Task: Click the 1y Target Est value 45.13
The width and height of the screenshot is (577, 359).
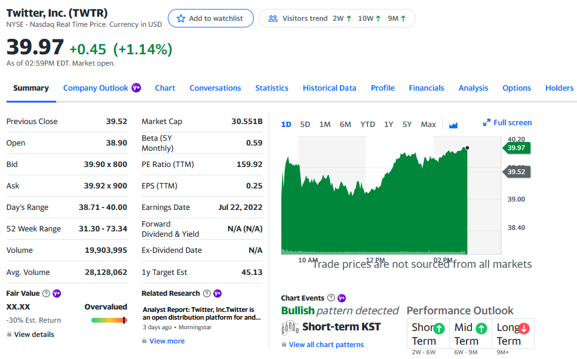Action: point(252,273)
